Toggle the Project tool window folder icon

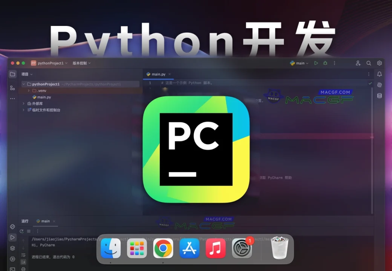(x=12, y=74)
